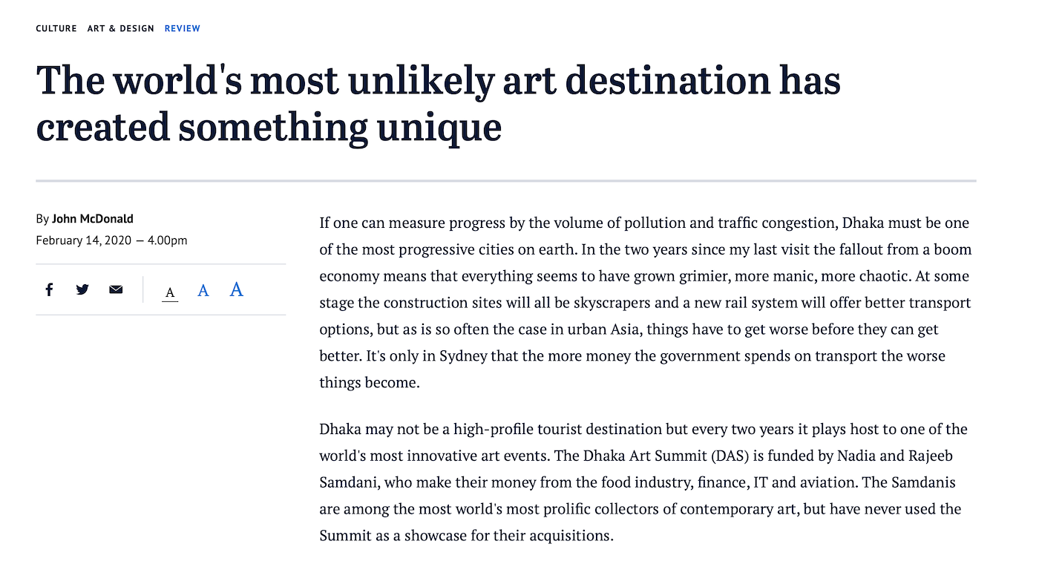Click the vertical separator beside the email icon

142,289
